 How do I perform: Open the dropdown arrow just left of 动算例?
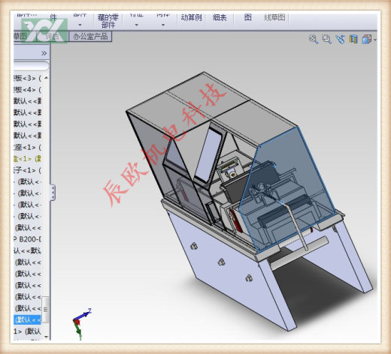coord(163,25)
